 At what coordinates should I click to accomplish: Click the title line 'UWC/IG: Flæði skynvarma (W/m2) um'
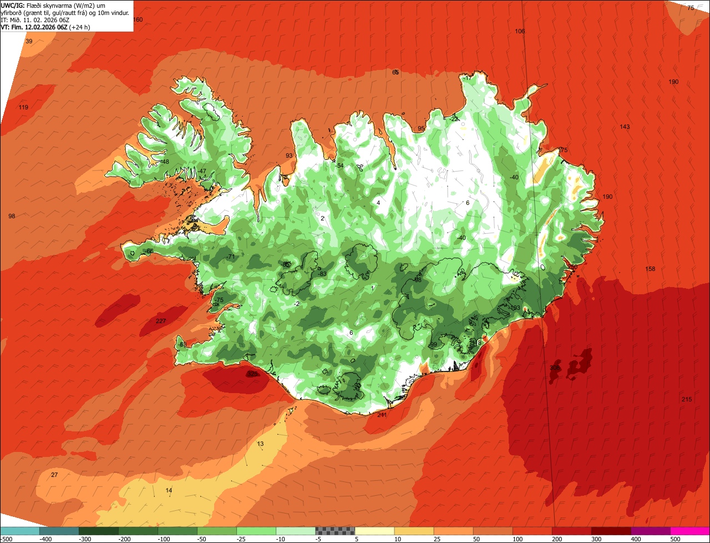coord(53,4)
